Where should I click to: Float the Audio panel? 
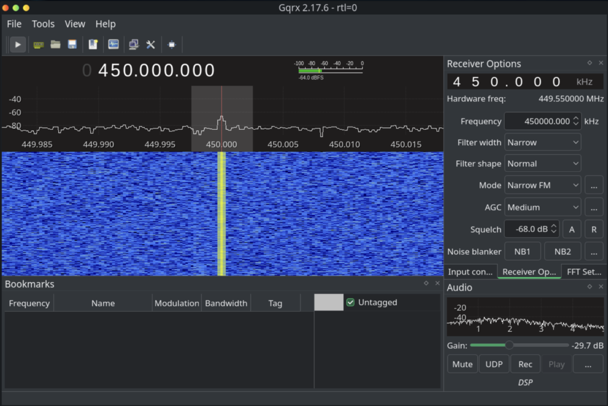coord(590,286)
